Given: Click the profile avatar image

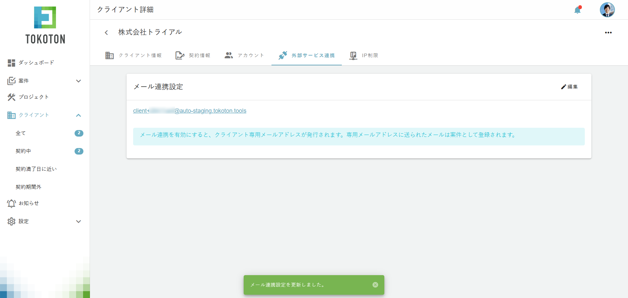Looking at the screenshot, I should tap(607, 10).
